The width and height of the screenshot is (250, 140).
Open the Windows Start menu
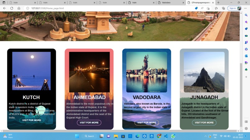(x=77, y=136)
